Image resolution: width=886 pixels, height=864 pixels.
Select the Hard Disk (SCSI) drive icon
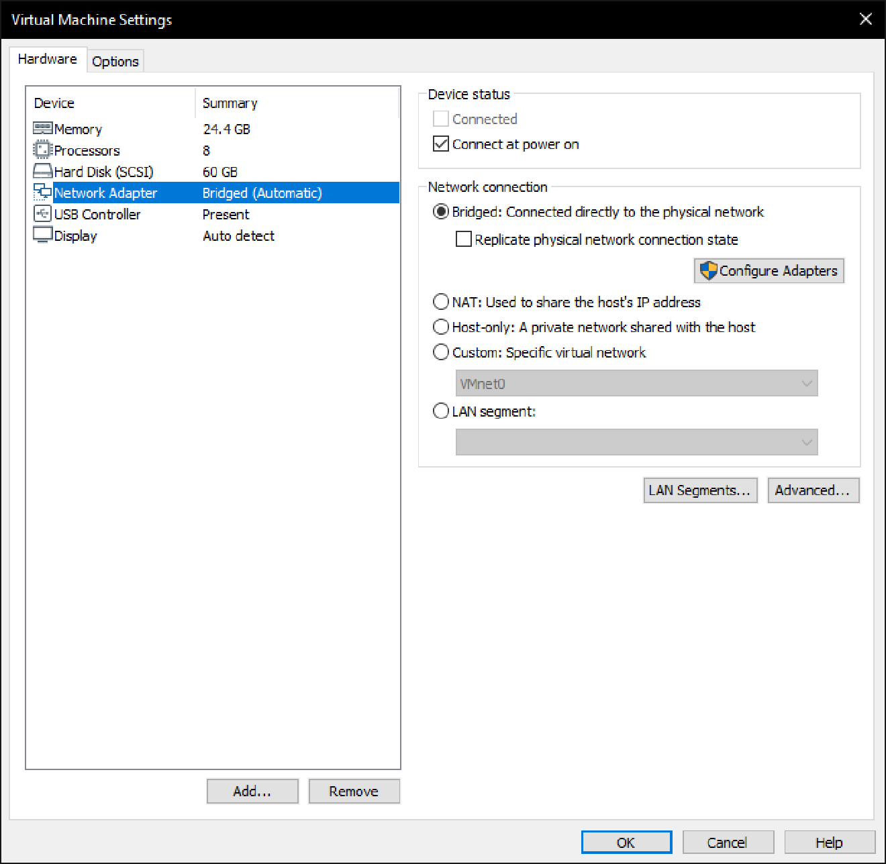42,171
